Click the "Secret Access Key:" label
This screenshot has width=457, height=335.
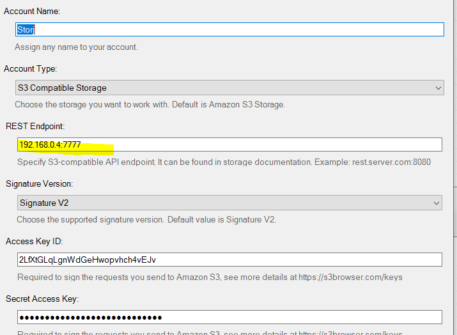click(43, 299)
